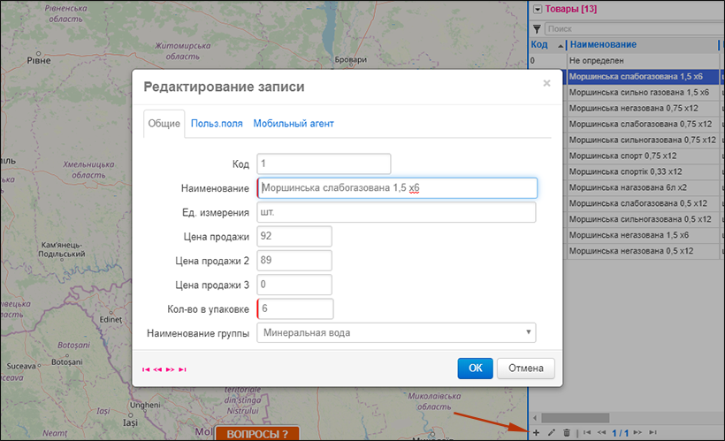Image resolution: width=725 pixels, height=441 pixels.
Task: Go to last page in Товары pager
Action: pyautogui.click(x=652, y=433)
